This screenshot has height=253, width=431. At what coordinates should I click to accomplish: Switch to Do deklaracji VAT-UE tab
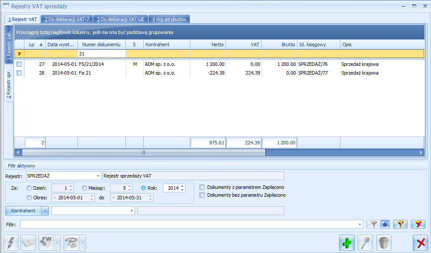(121, 19)
